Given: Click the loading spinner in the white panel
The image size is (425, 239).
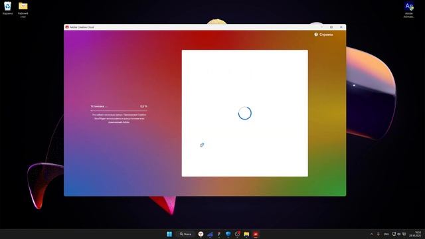Looking at the screenshot, I should (x=245, y=113).
